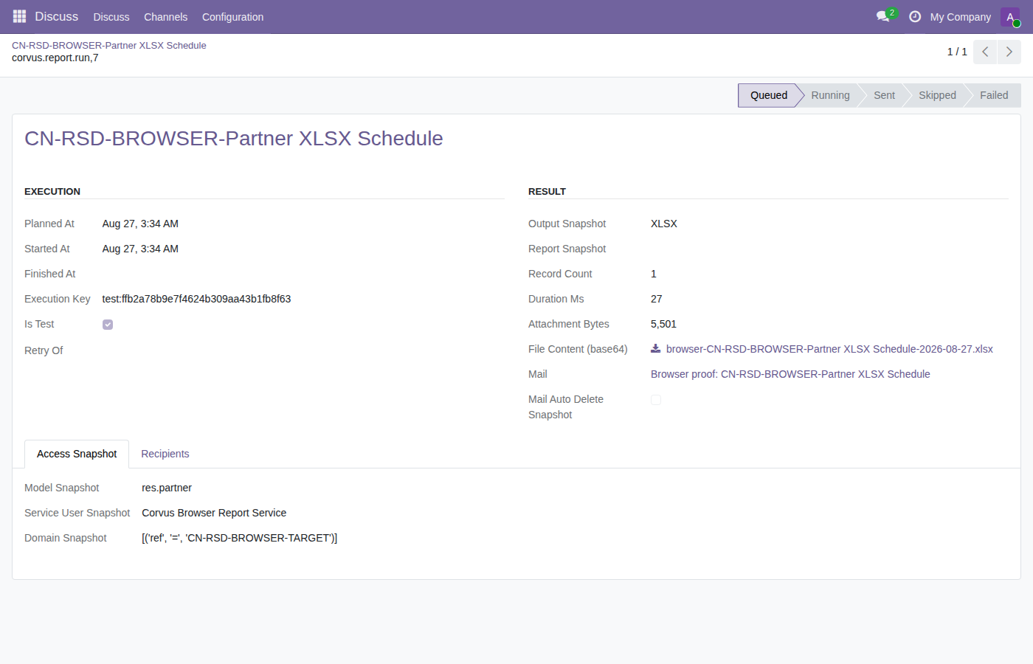Click the Duration Ms value 27

[657, 299]
